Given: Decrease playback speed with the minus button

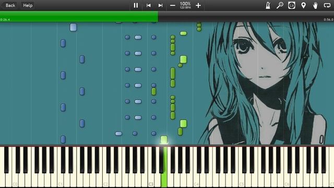Looking at the screenshot, I should point(173,5).
